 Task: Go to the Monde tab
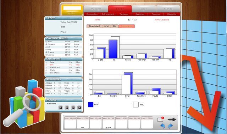click(x=168, y=9)
